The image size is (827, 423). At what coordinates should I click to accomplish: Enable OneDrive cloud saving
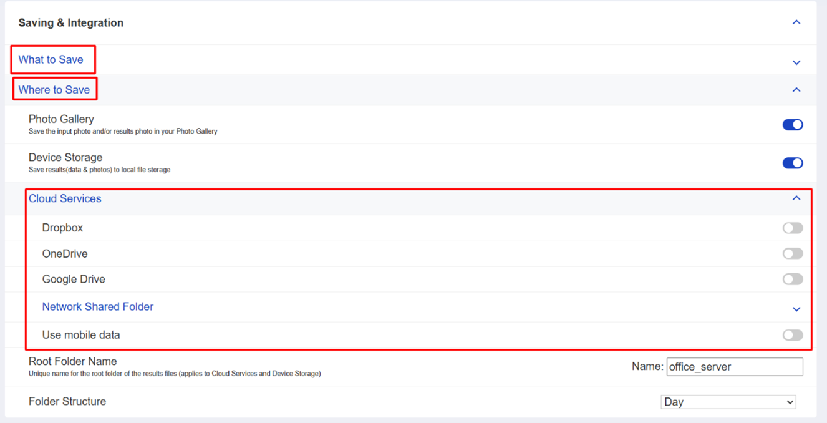[792, 254]
